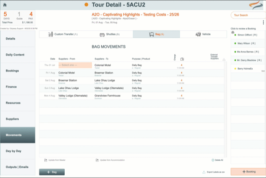Click the Bag trolley icon

click(151, 34)
